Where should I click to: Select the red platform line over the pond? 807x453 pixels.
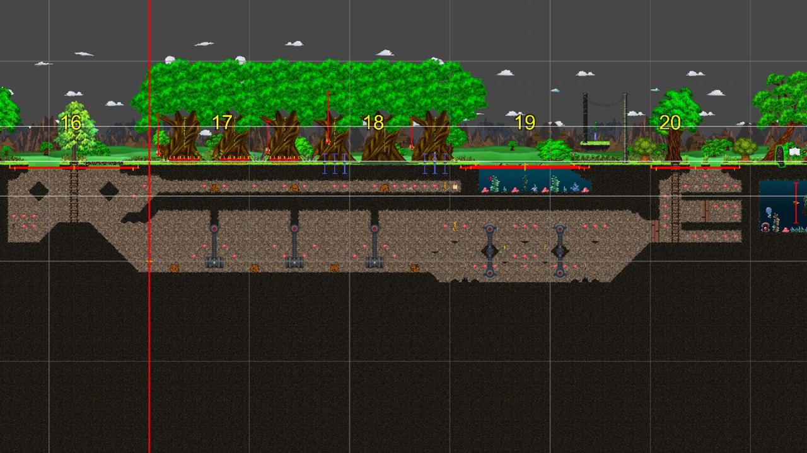[525, 168]
